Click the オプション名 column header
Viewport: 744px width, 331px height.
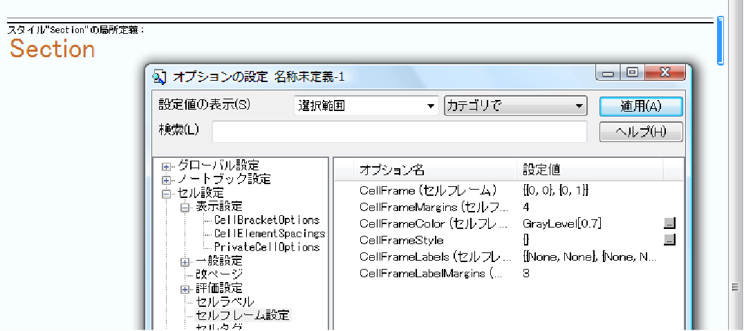435,170
